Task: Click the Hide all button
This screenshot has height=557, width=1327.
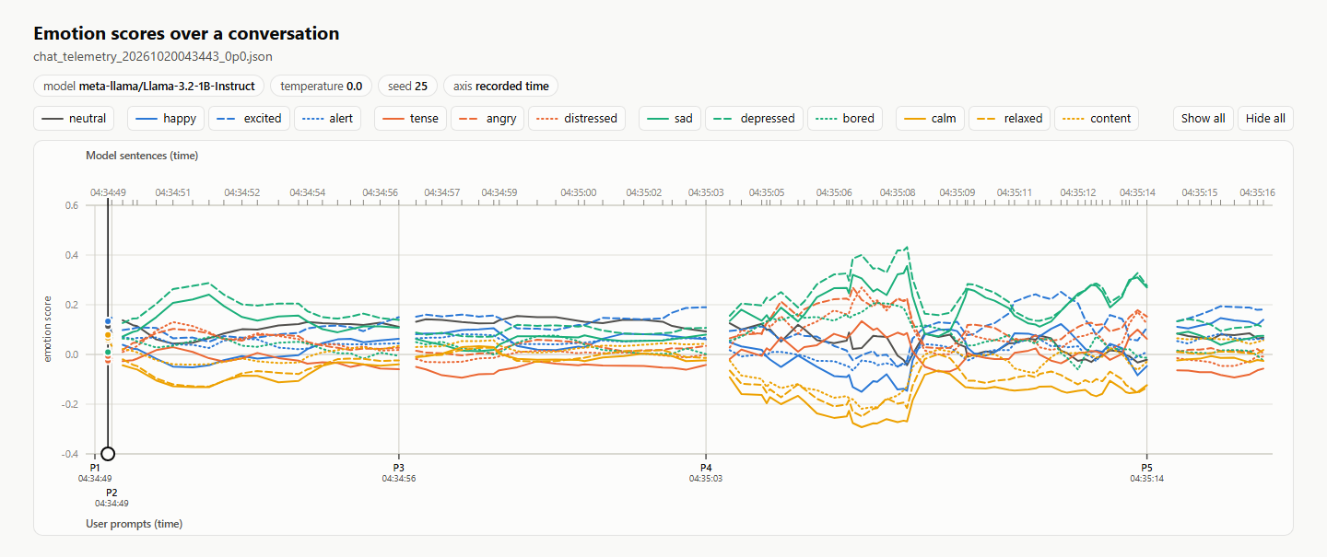Action: coord(1265,118)
